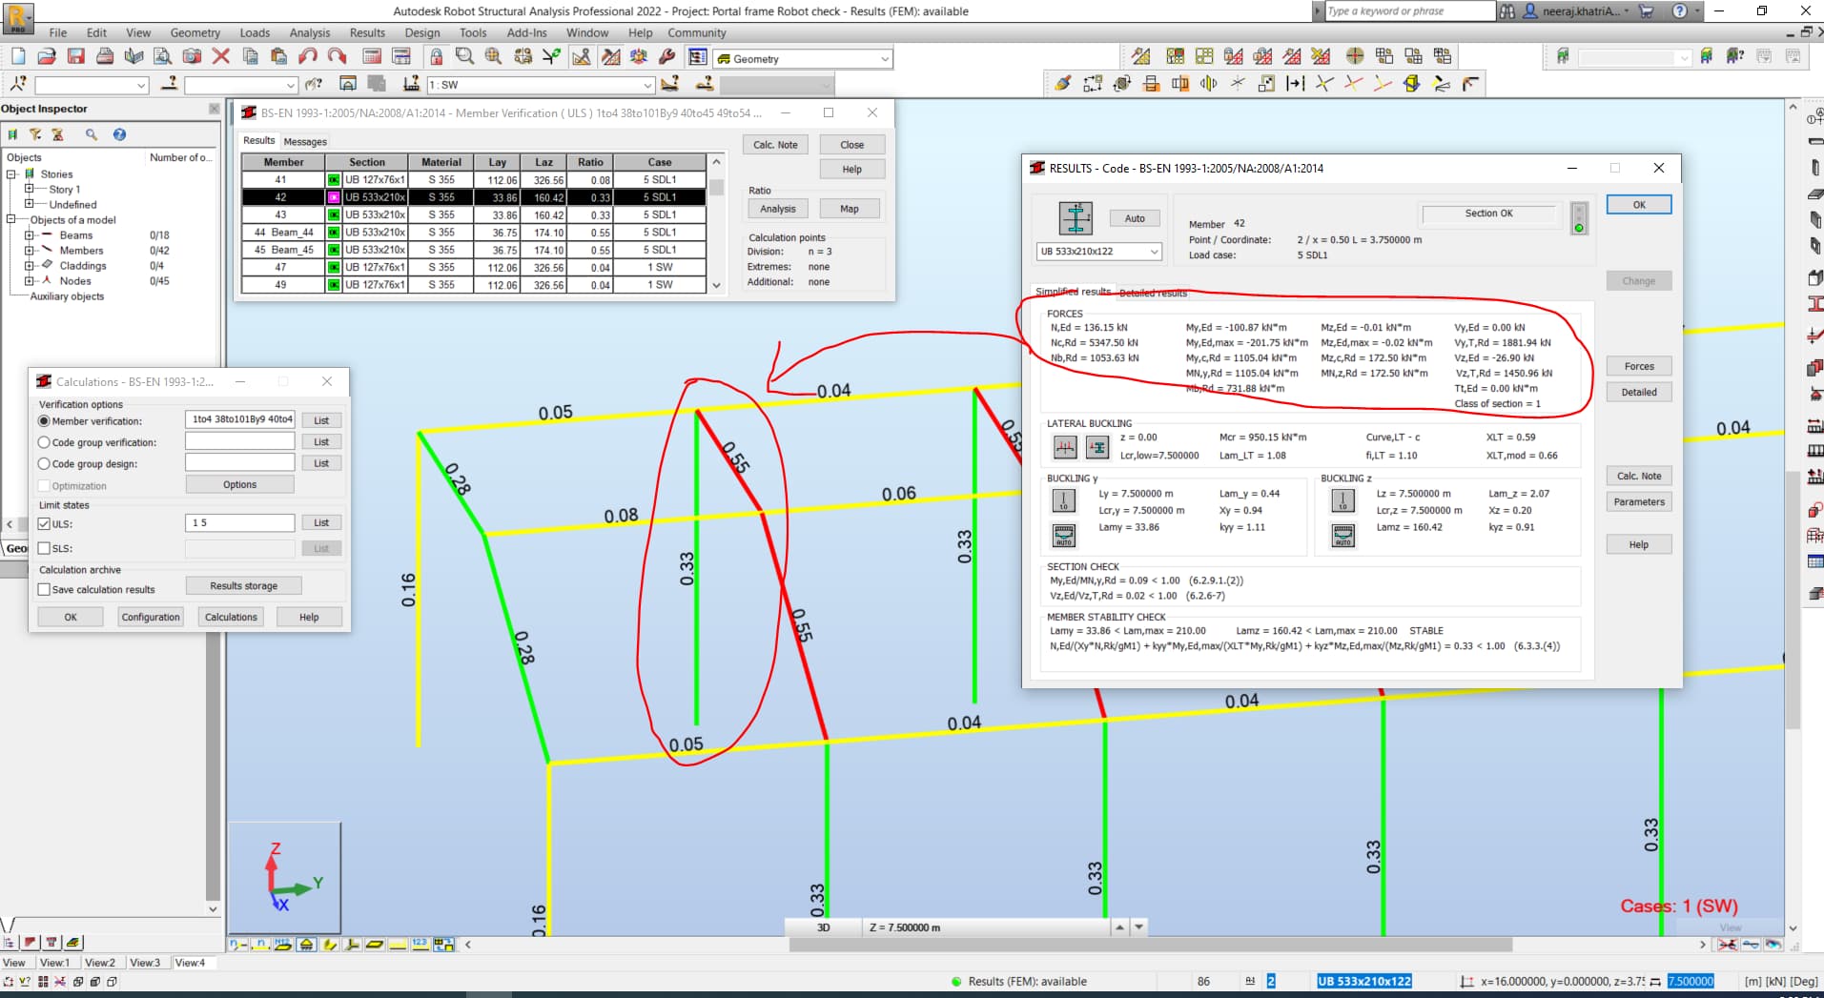Open the Results menu

pos(367,32)
